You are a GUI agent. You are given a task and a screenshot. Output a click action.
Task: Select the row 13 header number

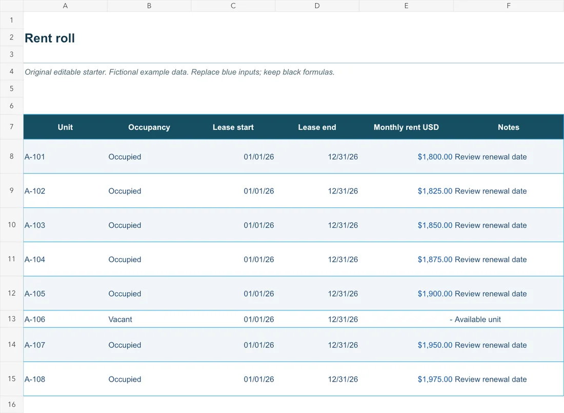coord(11,319)
